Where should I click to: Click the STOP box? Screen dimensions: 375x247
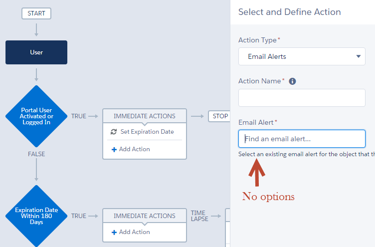coord(220,116)
